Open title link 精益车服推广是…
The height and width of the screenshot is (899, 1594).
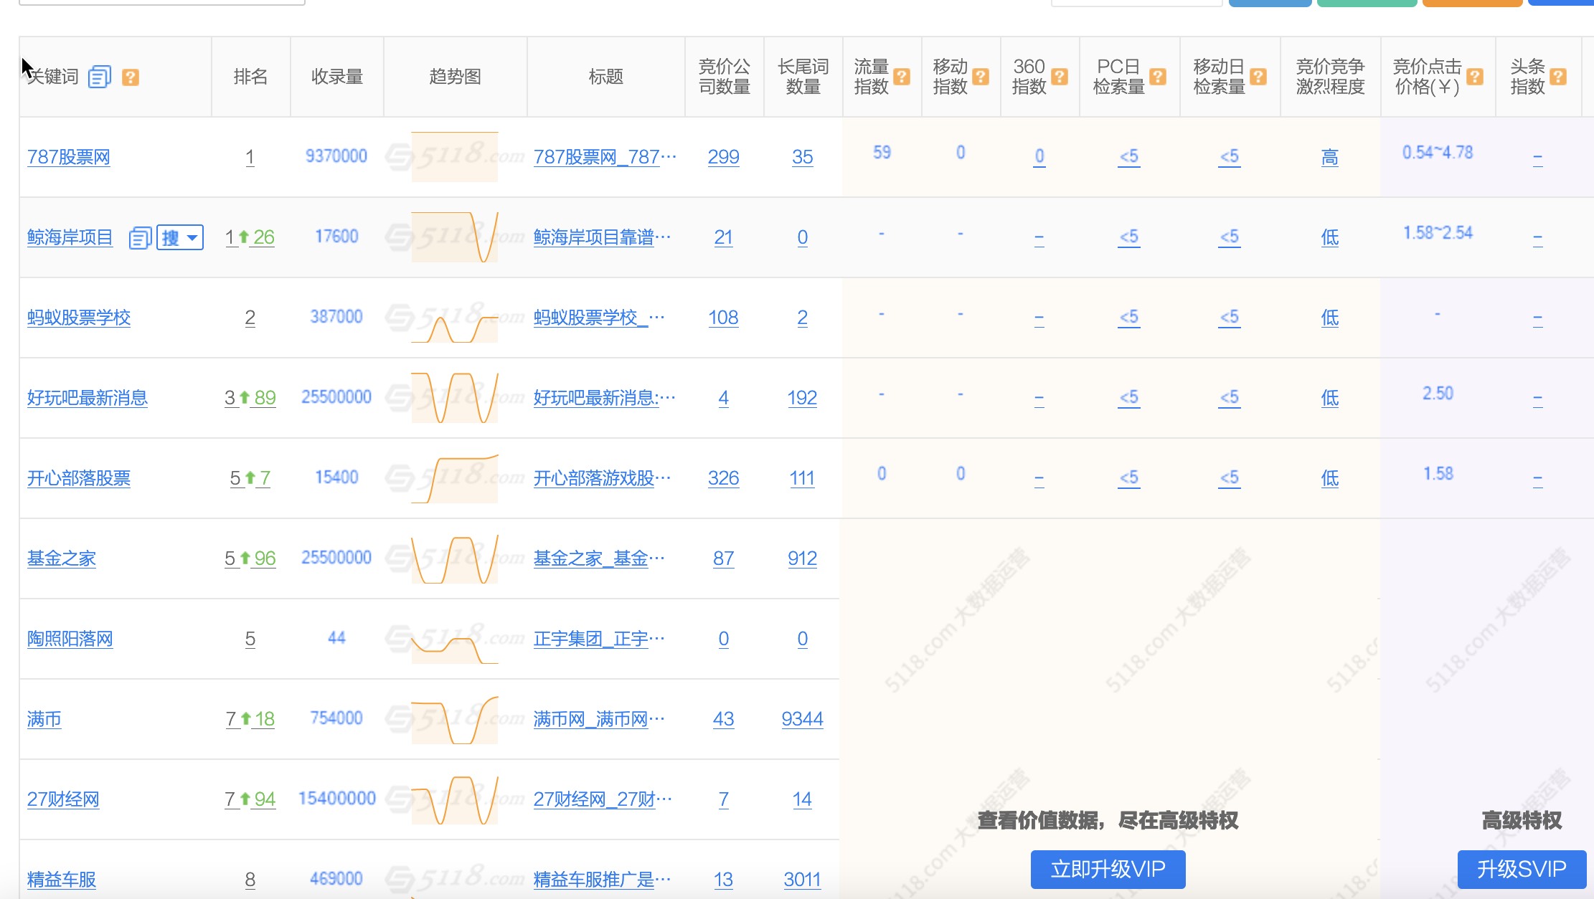tap(603, 880)
